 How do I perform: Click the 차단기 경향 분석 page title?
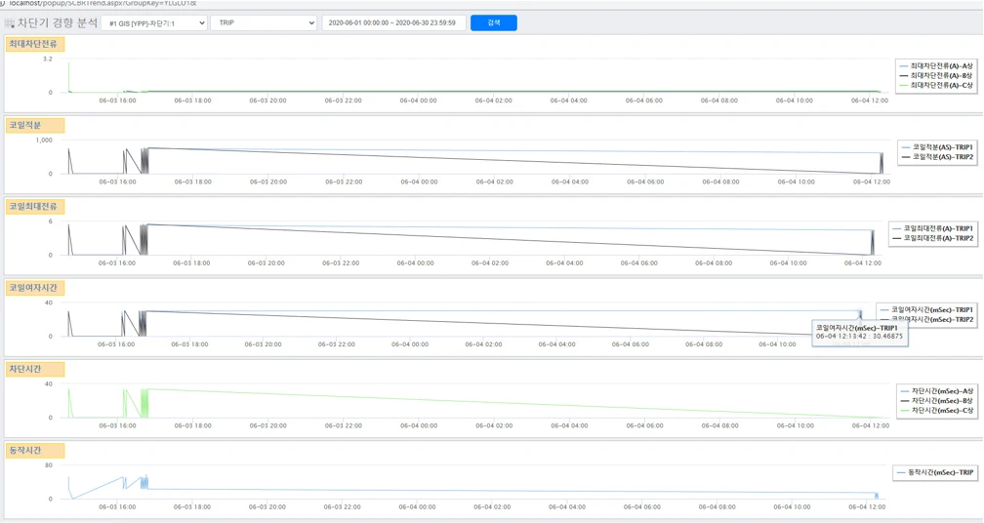tap(57, 23)
